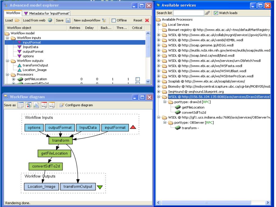This screenshot has height=207, width=276.
Task: Click the Search list input field
Action: [188, 13]
